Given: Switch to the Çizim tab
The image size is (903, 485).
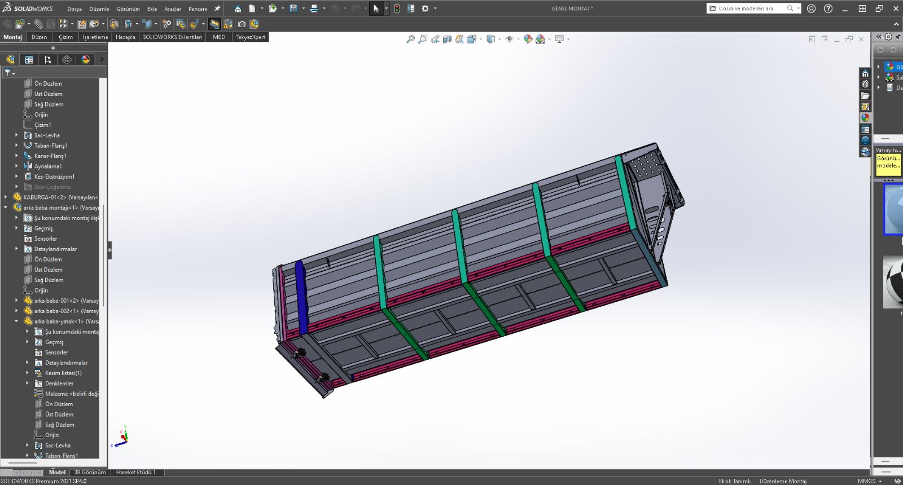Looking at the screenshot, I should (x=66, y=37).
